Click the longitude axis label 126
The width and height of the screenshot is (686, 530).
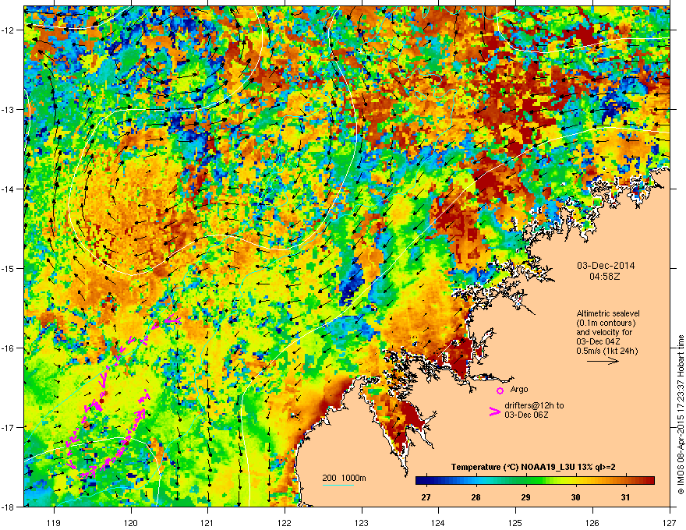[x=592, y=522]
